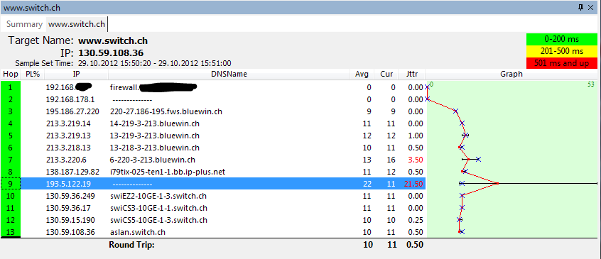The image size is (601, 259).
Task: Click DNS name 14-219-3-213.bluewin.ch
Action: point(154,123)
